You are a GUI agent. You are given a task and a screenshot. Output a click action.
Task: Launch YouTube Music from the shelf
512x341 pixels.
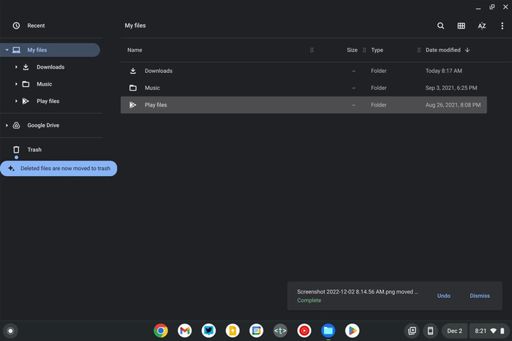[x=304, y=331]
